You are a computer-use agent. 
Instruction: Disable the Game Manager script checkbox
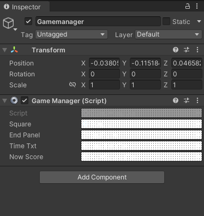click(25, 100)
